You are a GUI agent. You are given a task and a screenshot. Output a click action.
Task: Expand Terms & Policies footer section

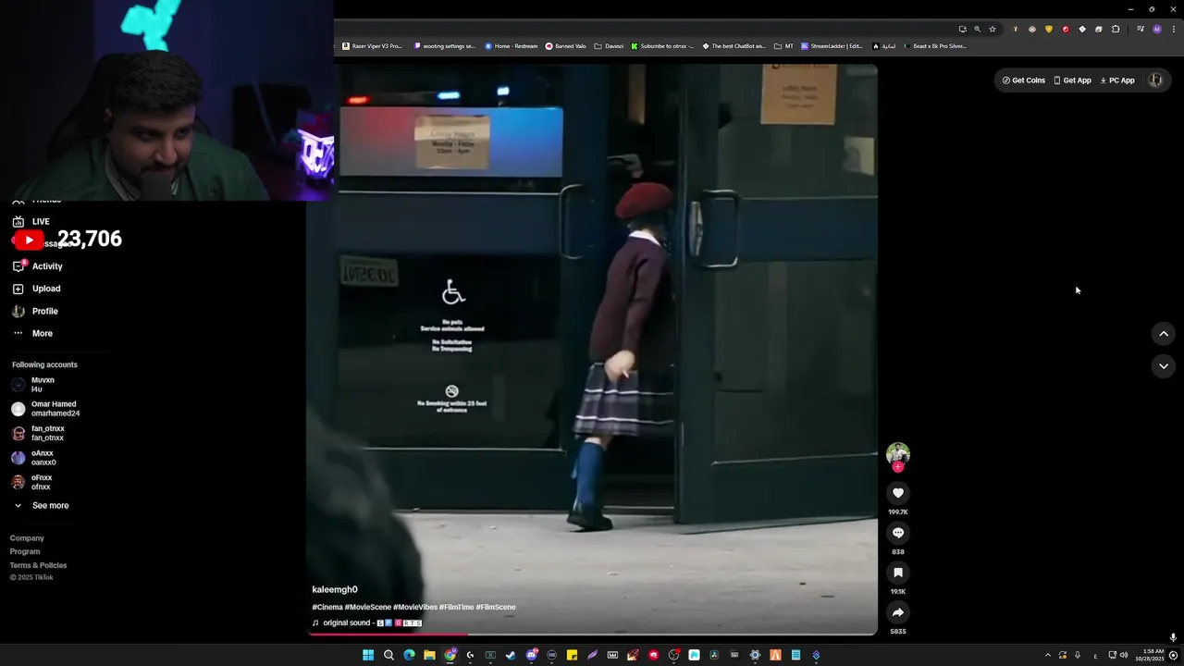[x=38, y=565]
